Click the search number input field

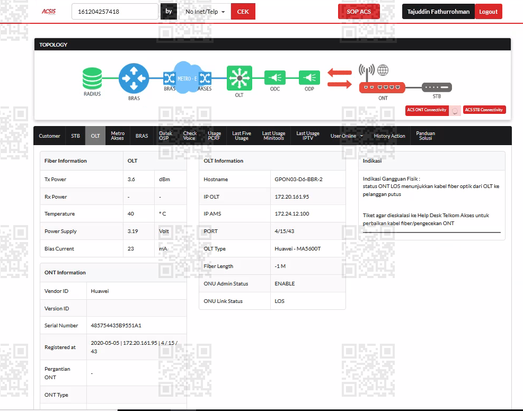115,12
